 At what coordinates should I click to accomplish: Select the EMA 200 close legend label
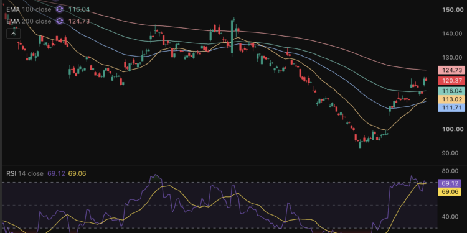pyautogui.click(x=29, y=21)
